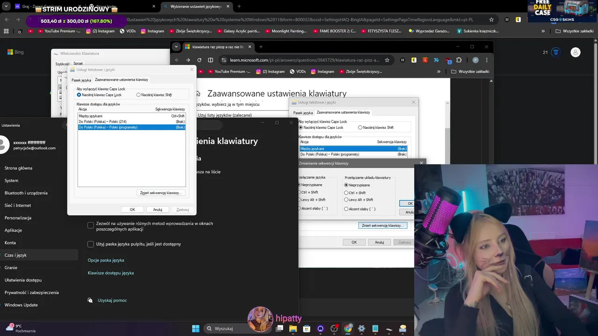Go forward in the learn.microsoft.com window
The height and width of the screenshot is (336, 598).
click(188, 60)
